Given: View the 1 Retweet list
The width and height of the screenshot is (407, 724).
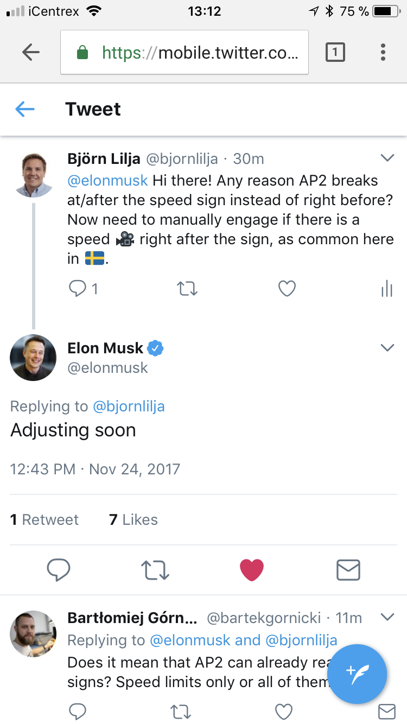Looking at the screenshot, I should [44, 519].
